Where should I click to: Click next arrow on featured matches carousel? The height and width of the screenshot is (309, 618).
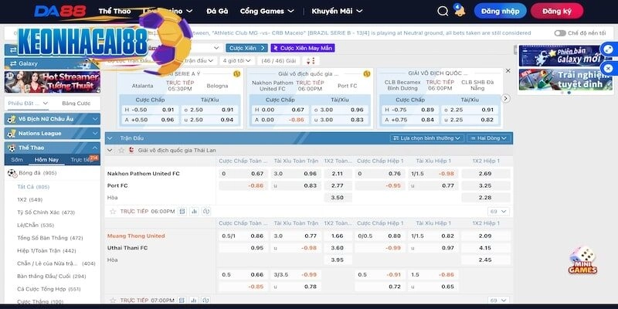(506, 98)
